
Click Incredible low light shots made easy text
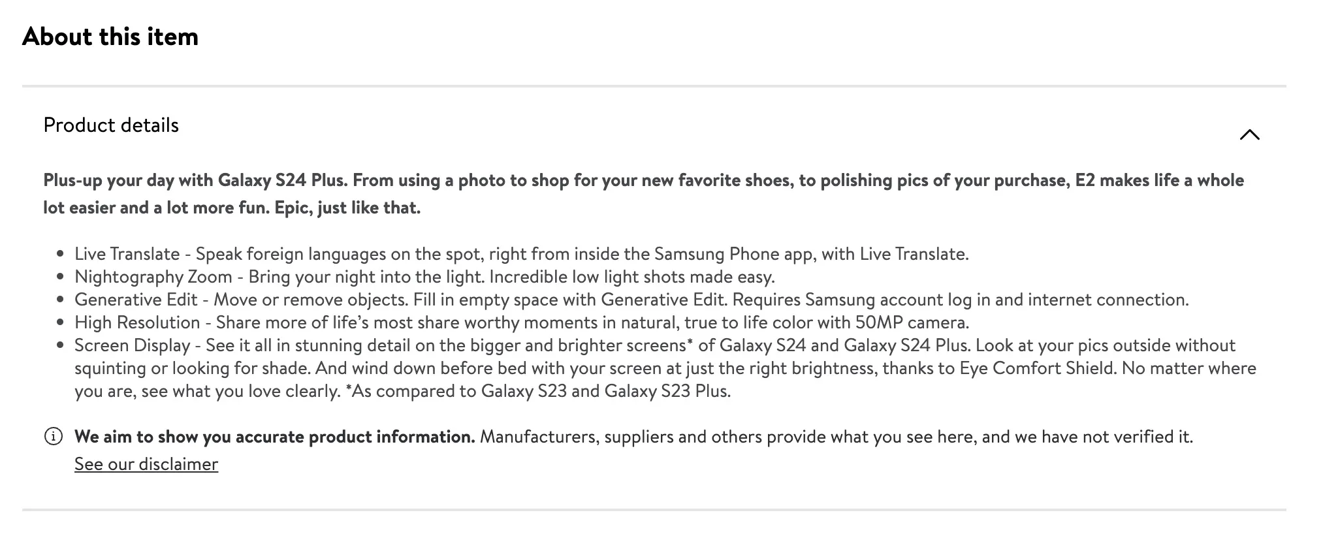tap(631, 277)
